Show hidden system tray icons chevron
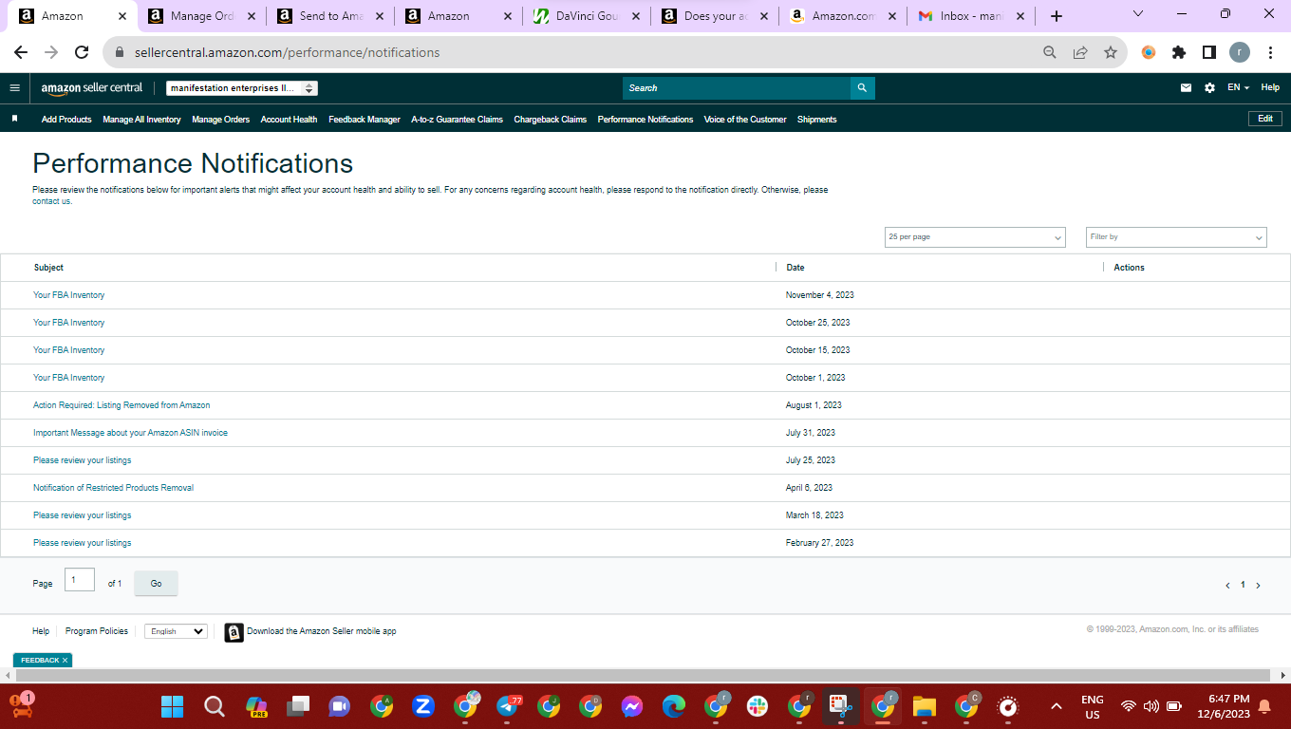The height and width of the screenshot is (729, 1291). point(1056,706)
